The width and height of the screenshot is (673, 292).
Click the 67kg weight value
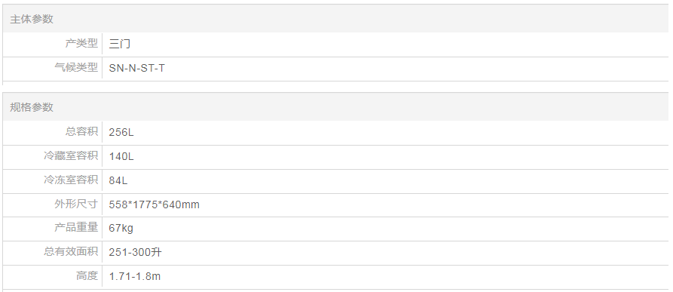tap(121, 228)
